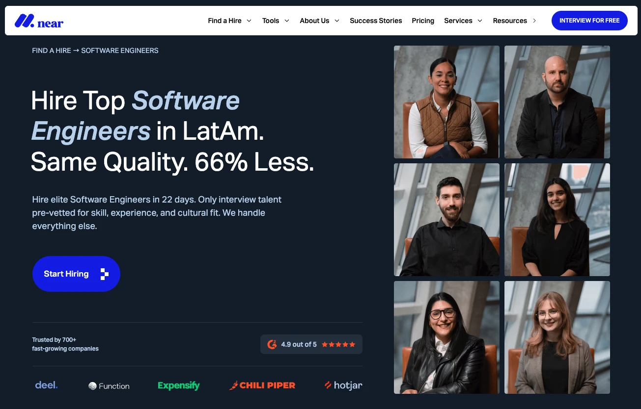The width and height of the screenshot is (641, 409).
Task: Expand the Find a Hire dropdown
Action: point(229,21)
